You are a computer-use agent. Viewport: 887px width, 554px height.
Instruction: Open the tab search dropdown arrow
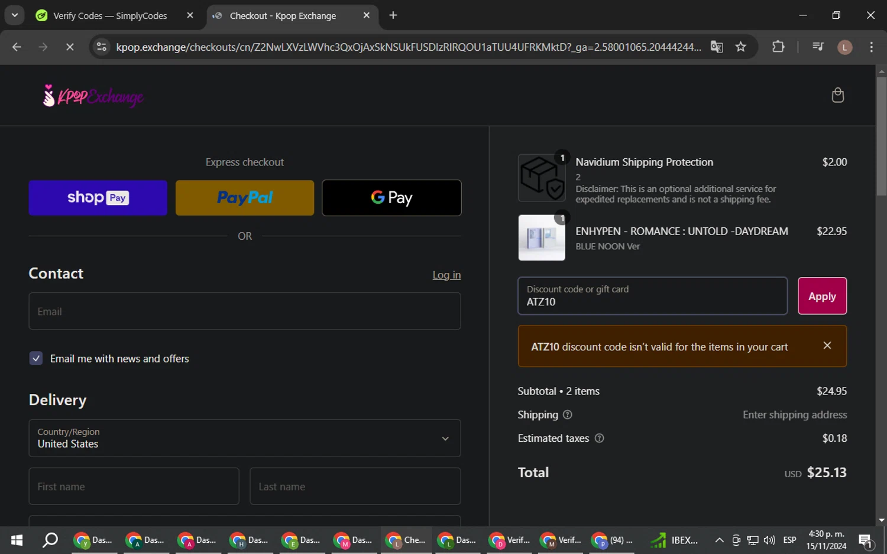point(15,15)
